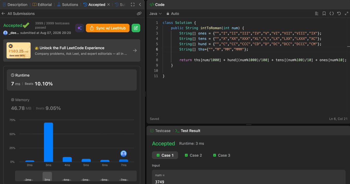
Task: Click the intToRoman method signature line
Action: tap(207, 28)
